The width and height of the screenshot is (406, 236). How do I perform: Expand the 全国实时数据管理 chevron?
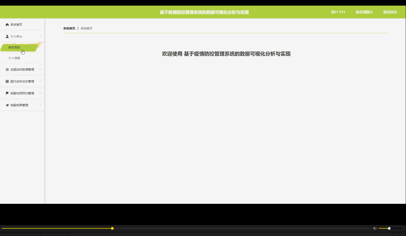(40, 69)
